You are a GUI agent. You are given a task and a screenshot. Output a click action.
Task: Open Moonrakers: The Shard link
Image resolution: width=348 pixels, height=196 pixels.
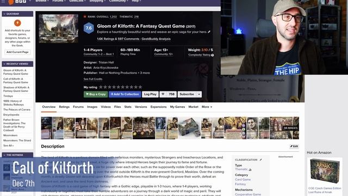17,140
